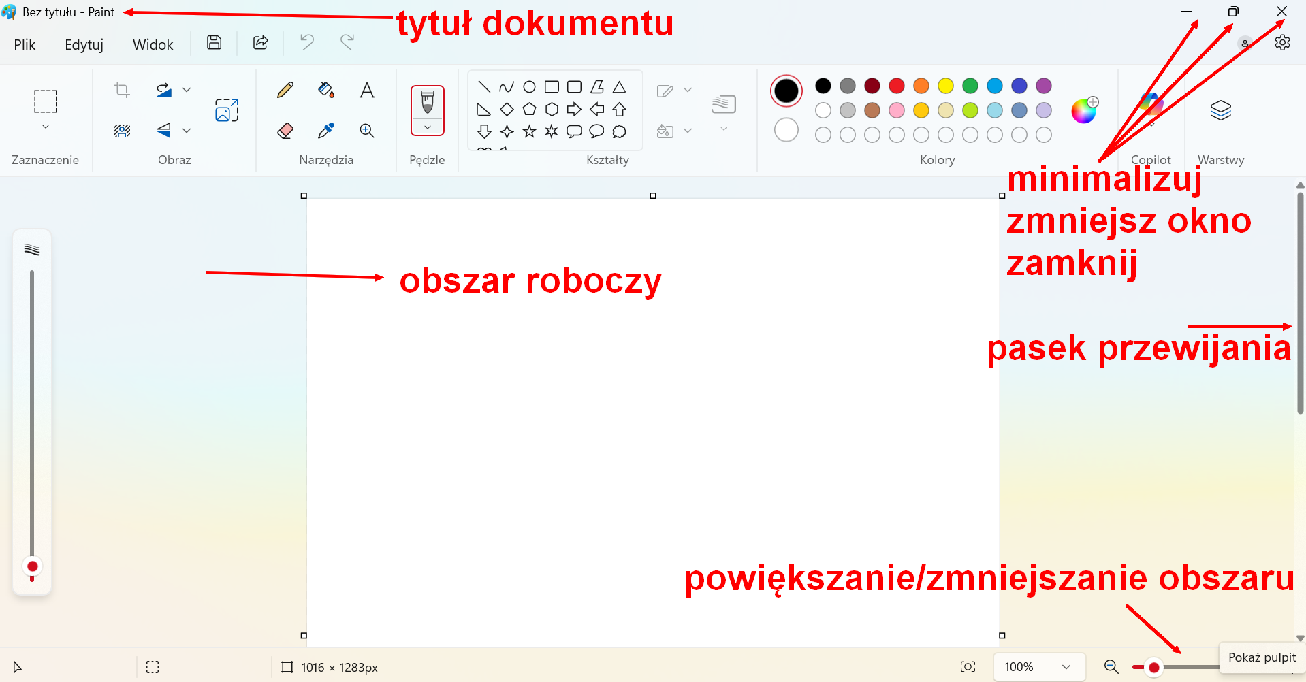Select the five-point star shape

click(529, 131)
